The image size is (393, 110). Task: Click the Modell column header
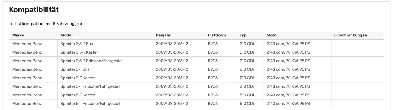(67, 35)
